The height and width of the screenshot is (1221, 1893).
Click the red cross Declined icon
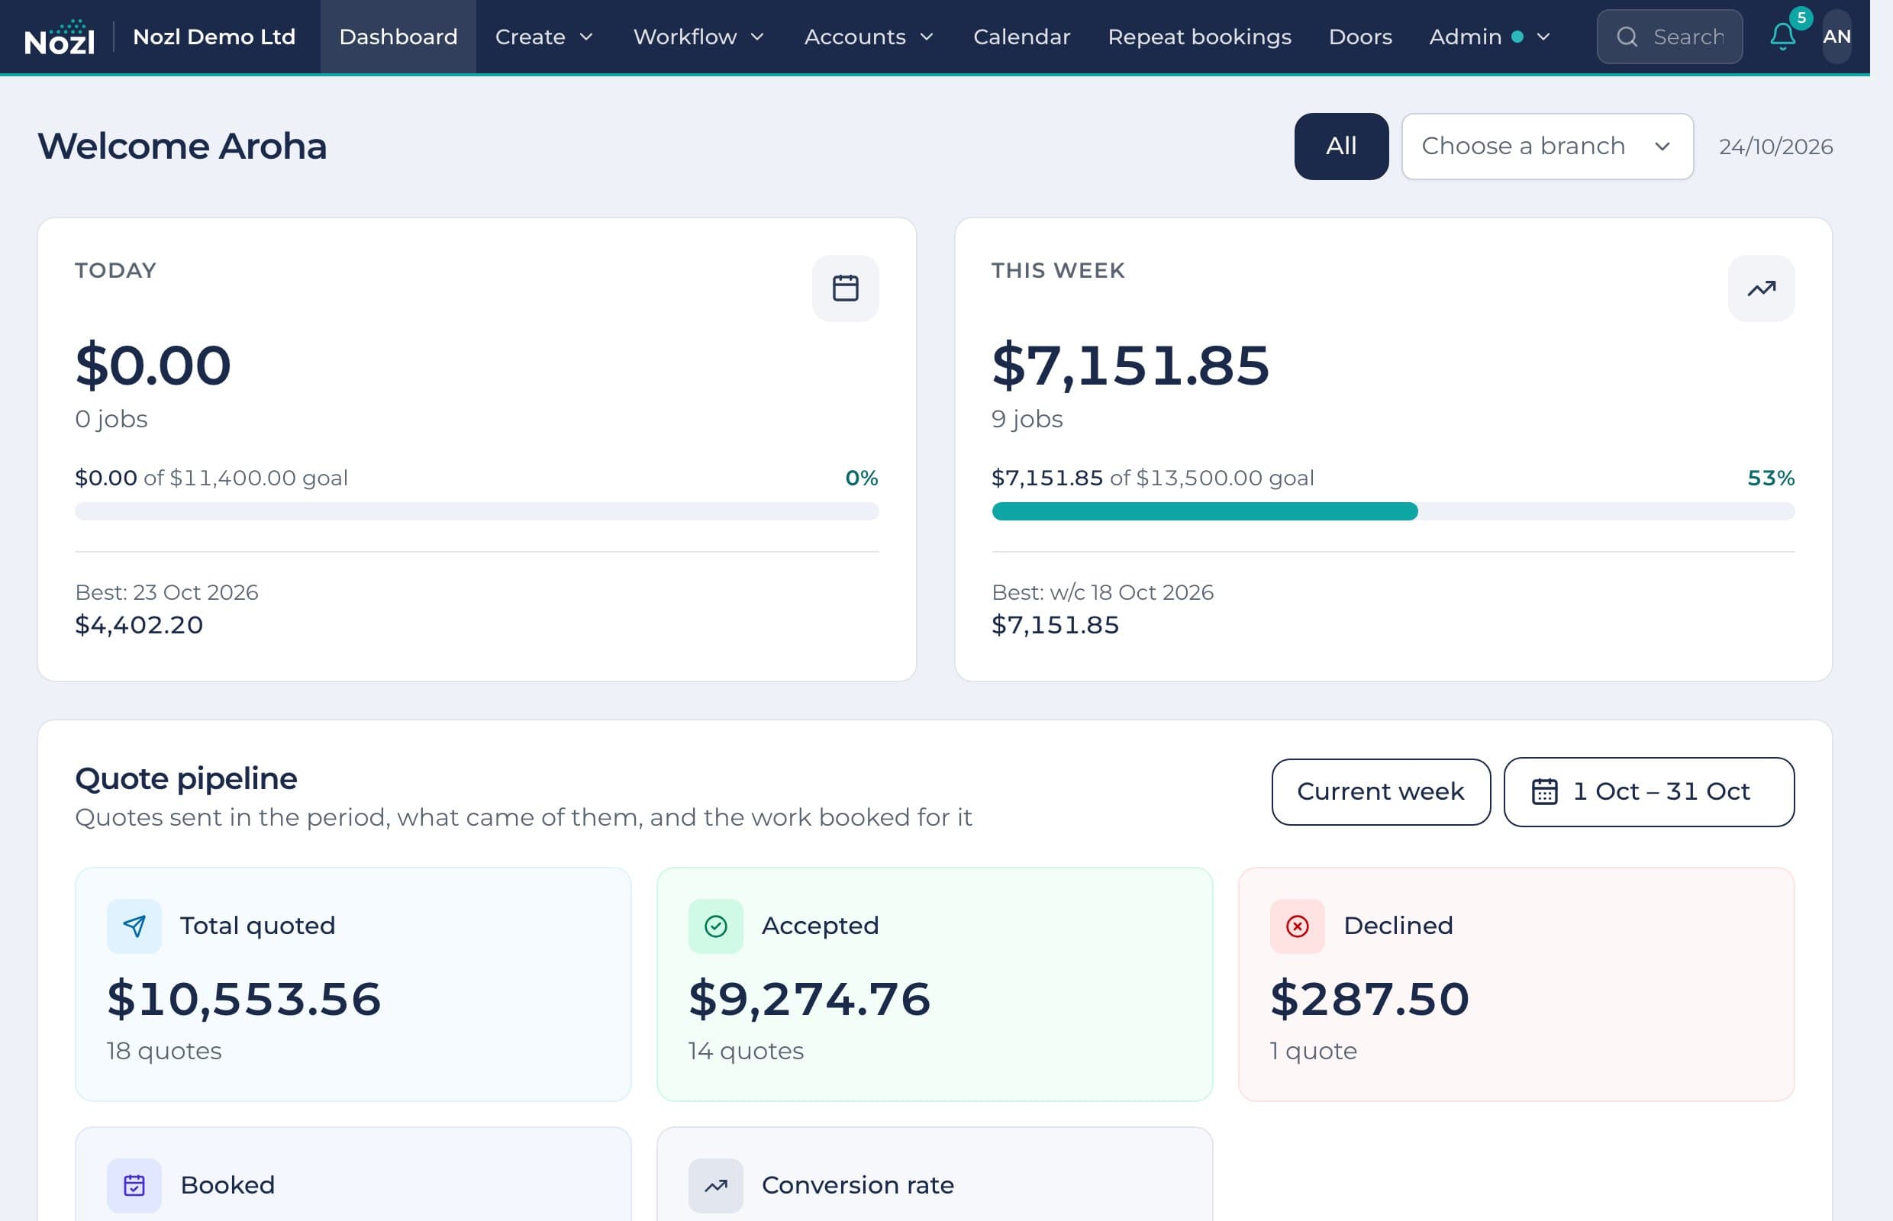(1298, 926)
